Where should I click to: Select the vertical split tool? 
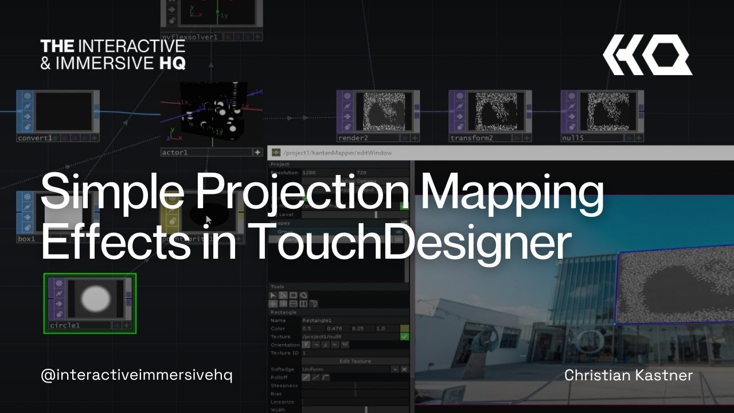point(303,304)
